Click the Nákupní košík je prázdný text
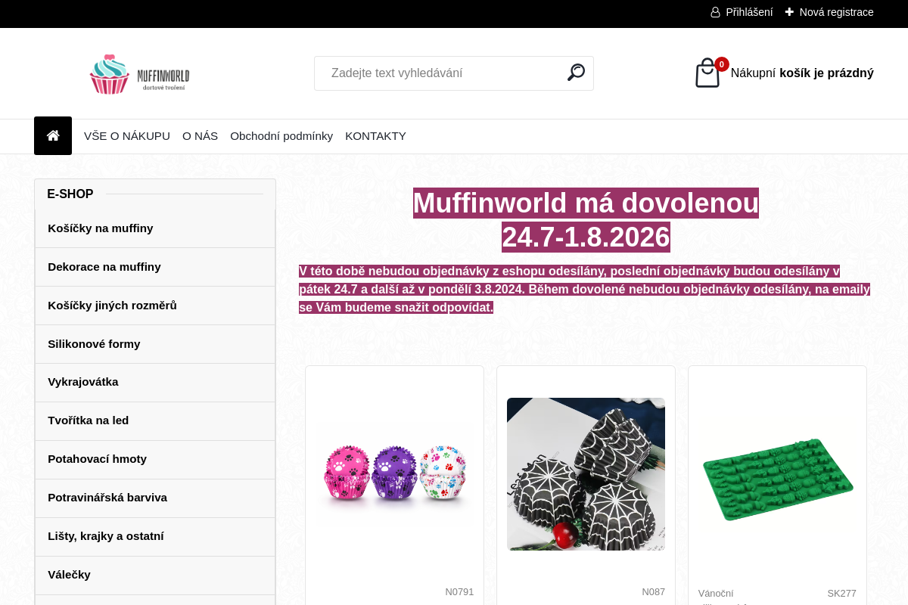This screenshot has height=605, width=908. (802, 73)
